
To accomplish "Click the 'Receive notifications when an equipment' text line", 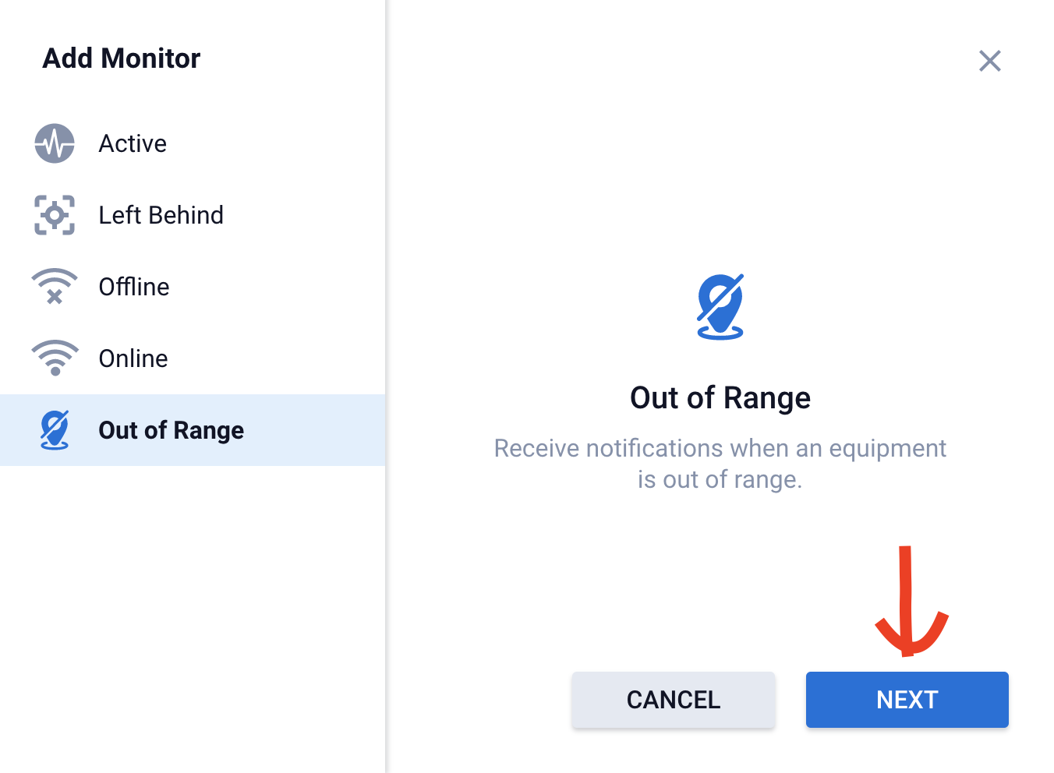I will 720,448.
